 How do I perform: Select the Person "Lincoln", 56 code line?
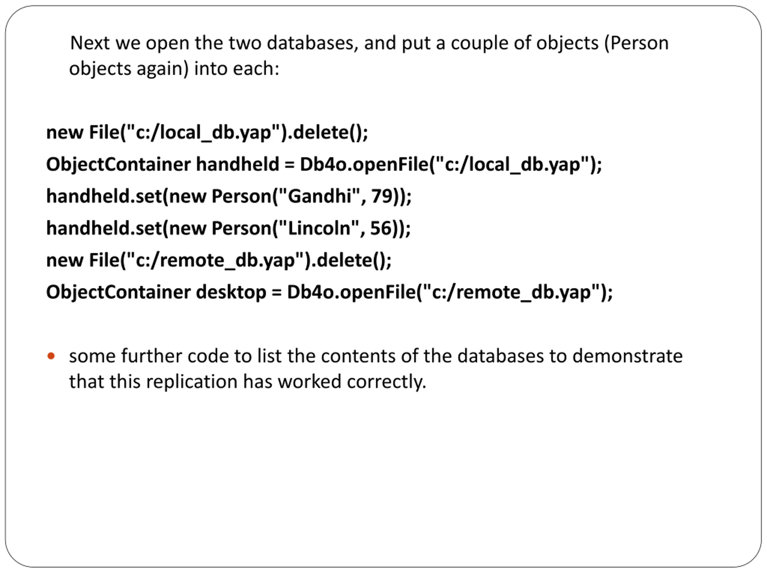point(228,229)
